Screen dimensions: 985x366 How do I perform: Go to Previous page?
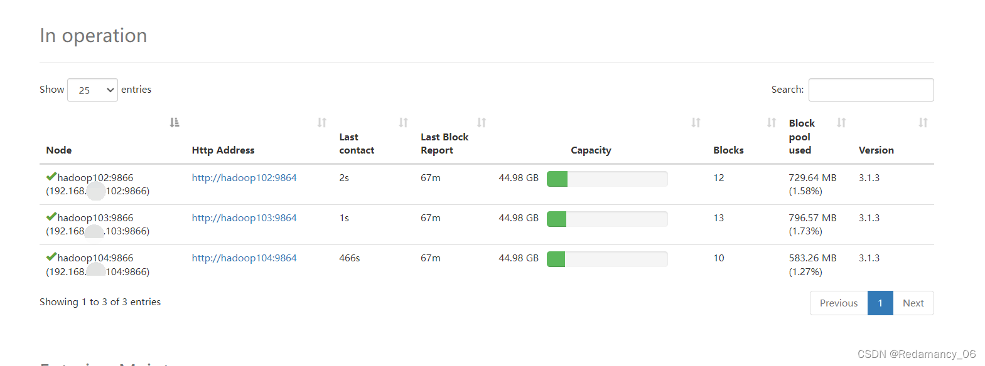coord(839,303)
